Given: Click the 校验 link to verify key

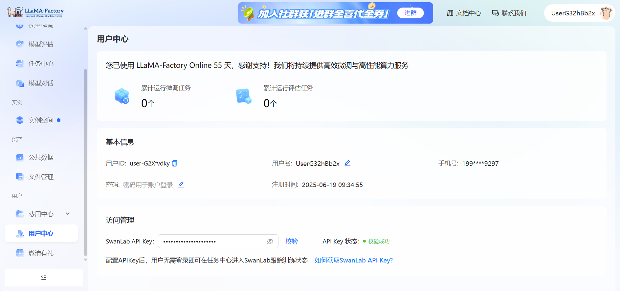Looking at the screenshot, I should [x=292, y=242].
